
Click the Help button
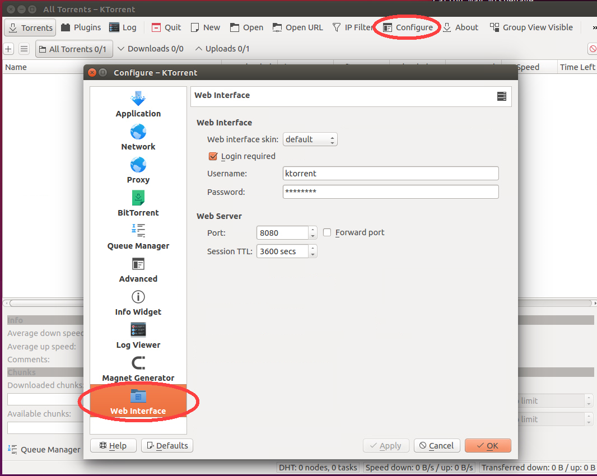coord(113,446)
